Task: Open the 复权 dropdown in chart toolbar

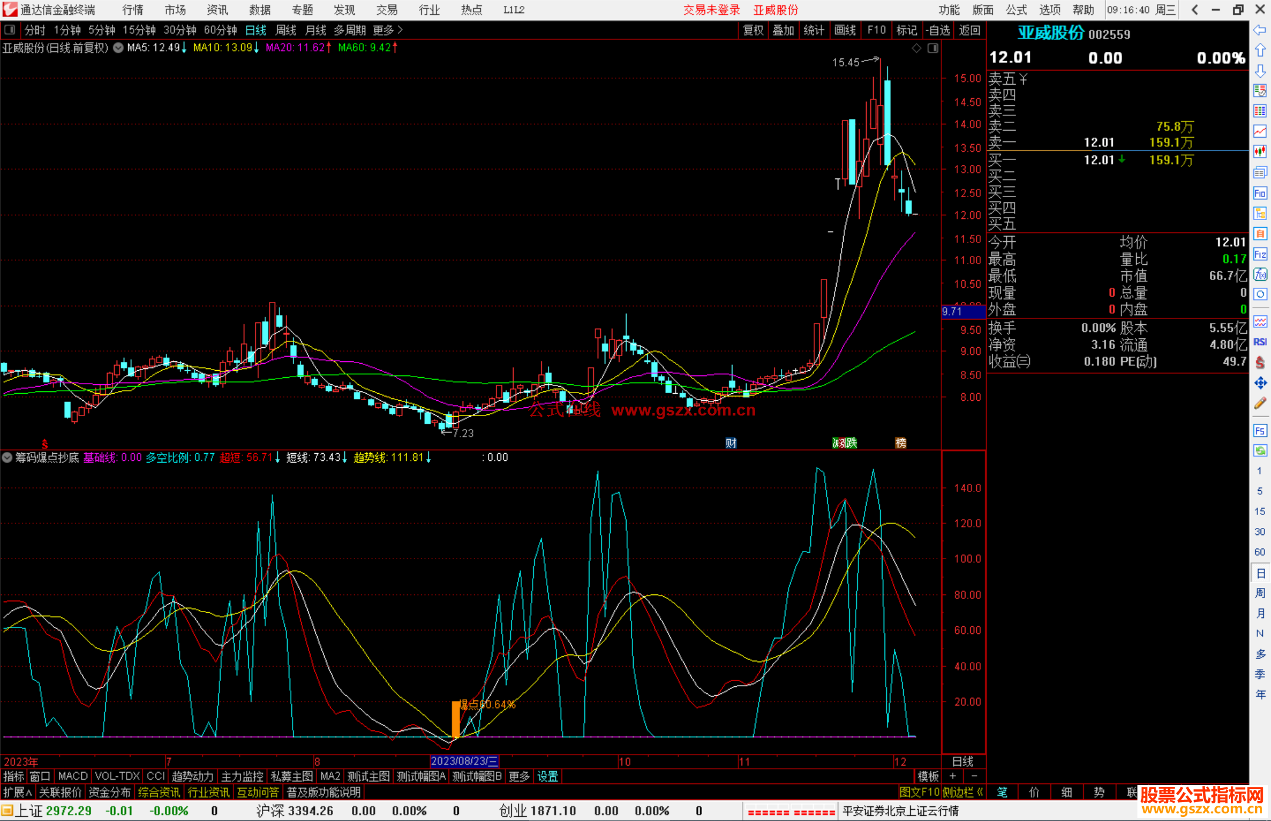Action: [753, 30]
